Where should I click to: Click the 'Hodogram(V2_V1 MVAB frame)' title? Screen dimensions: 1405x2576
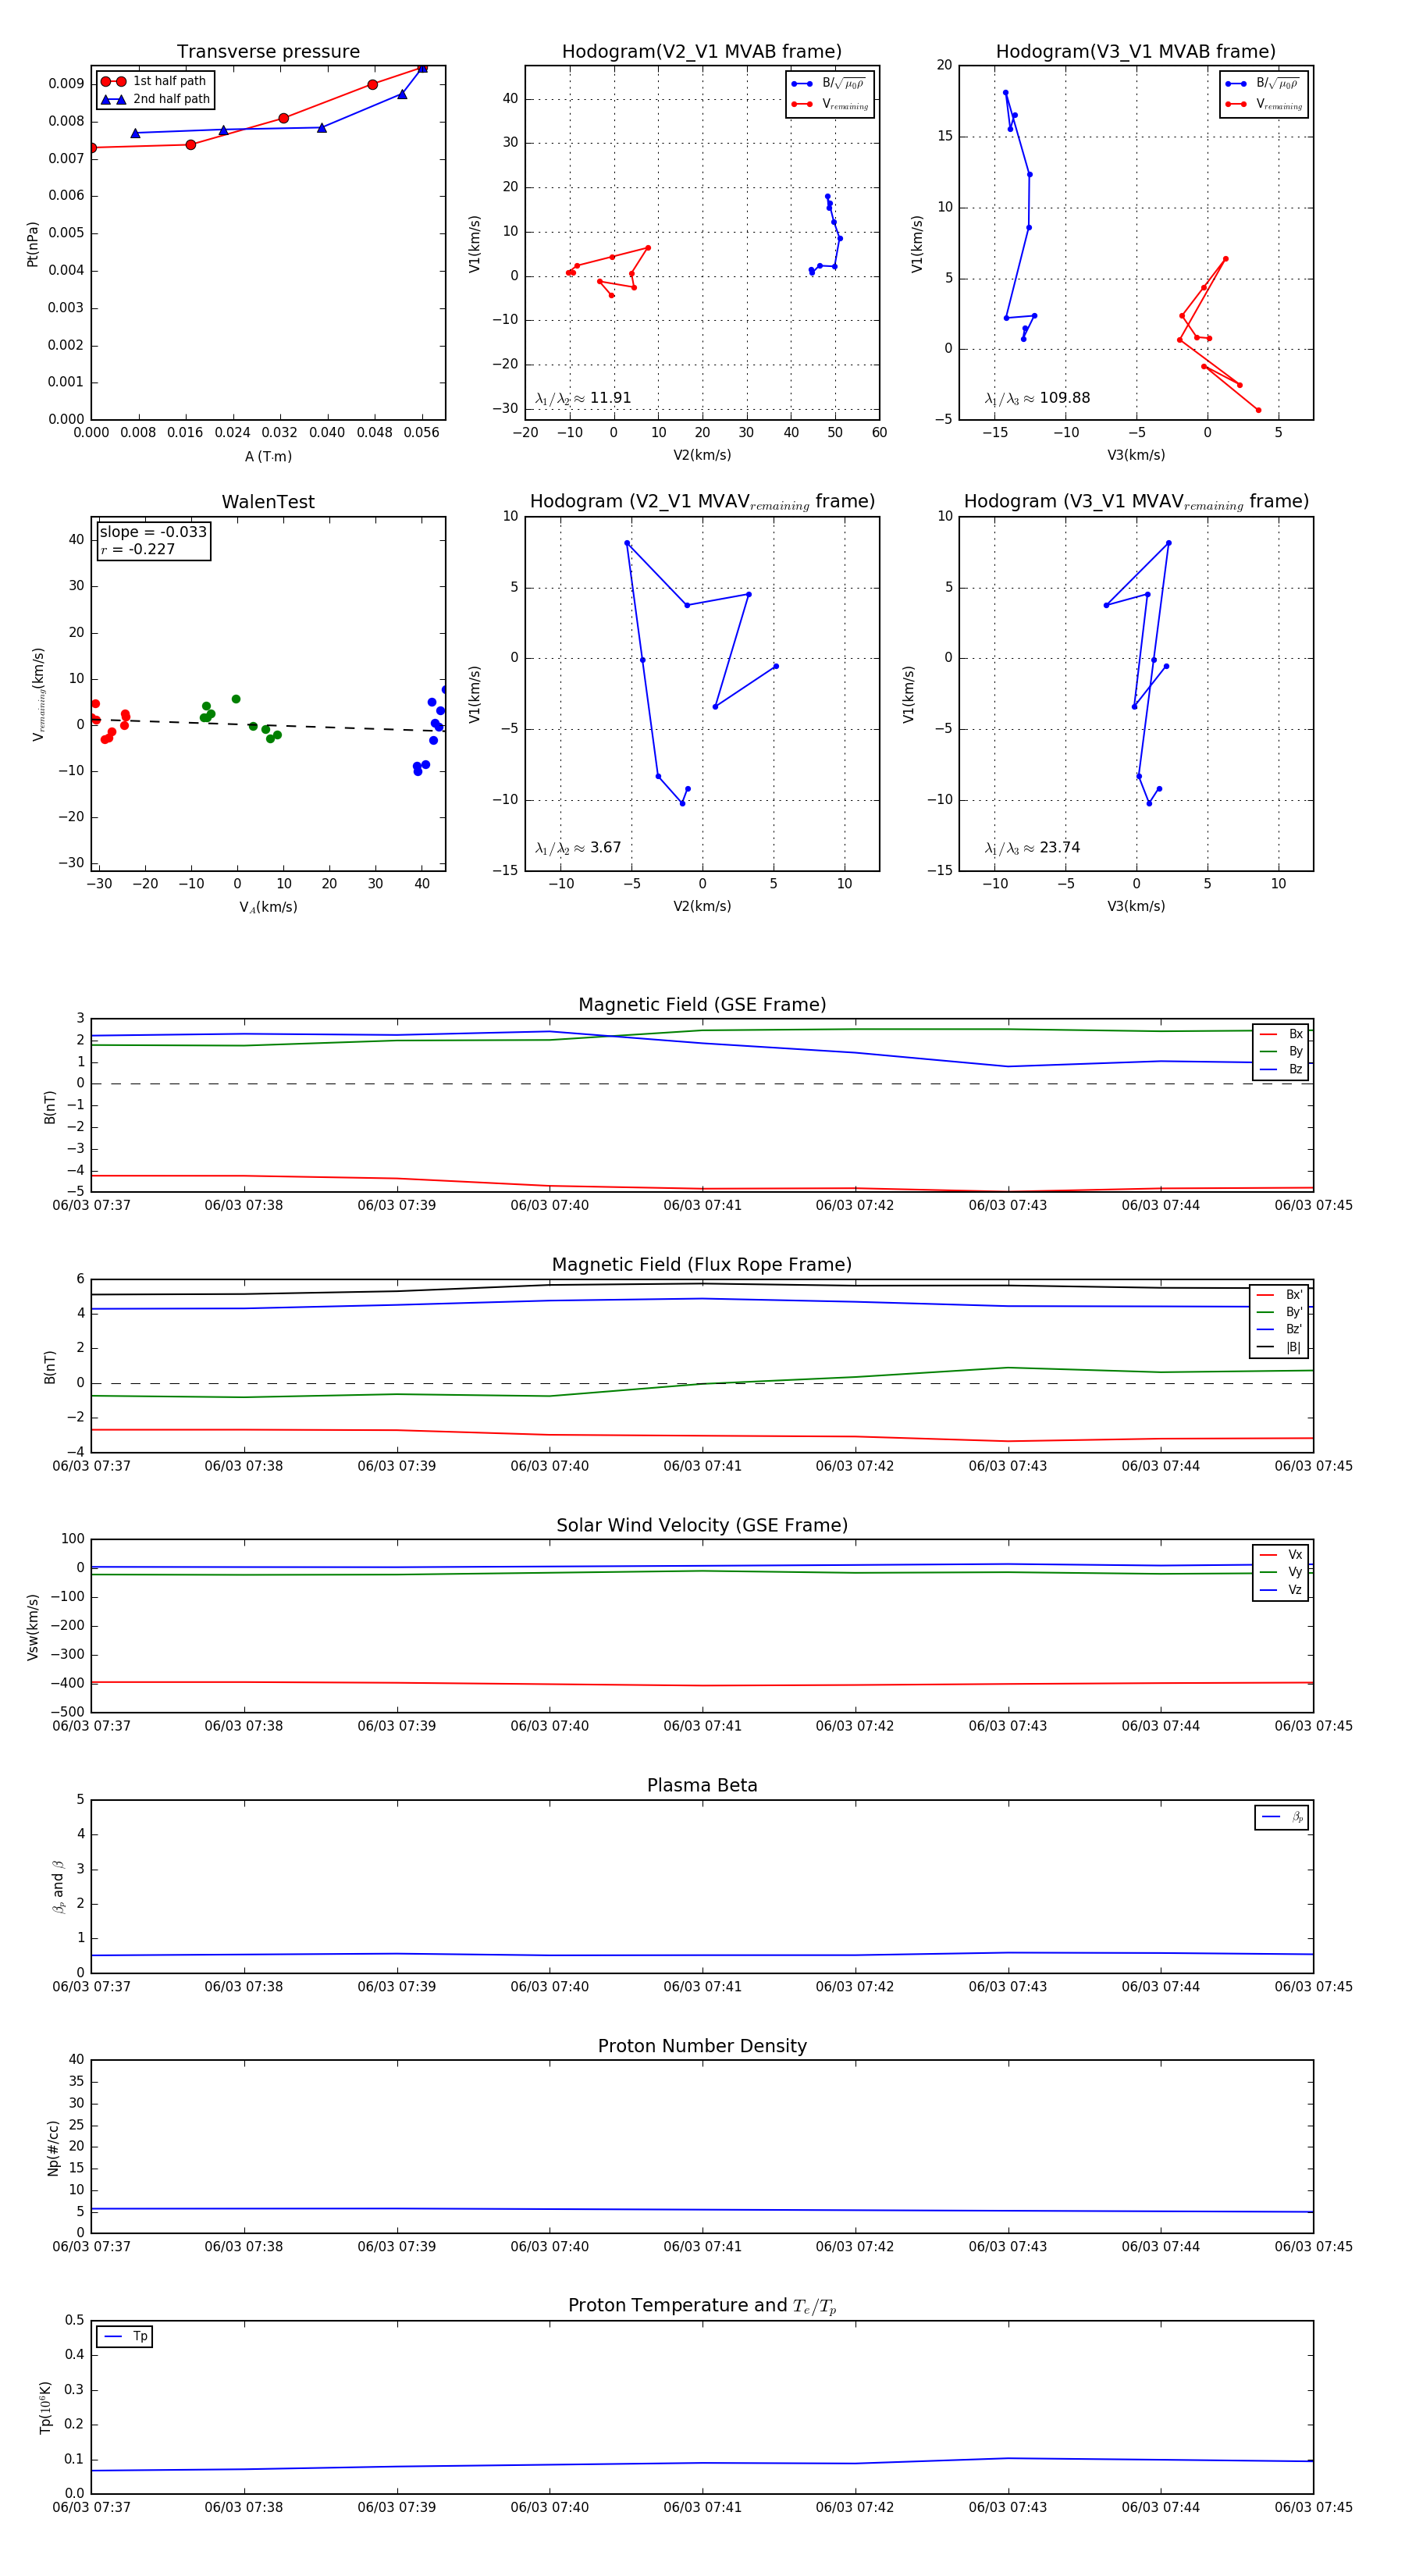[702, 52]
